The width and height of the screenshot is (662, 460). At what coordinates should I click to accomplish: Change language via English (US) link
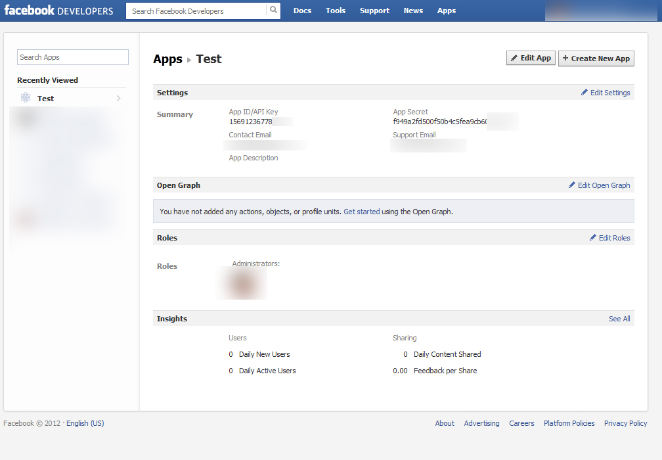[x=85, y=423]
